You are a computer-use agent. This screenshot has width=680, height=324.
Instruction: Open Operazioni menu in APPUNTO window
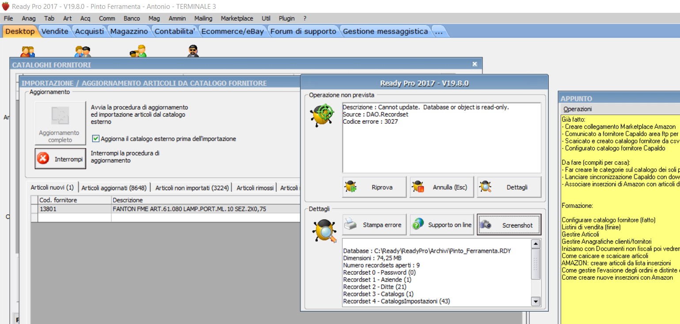pos(577,109)
